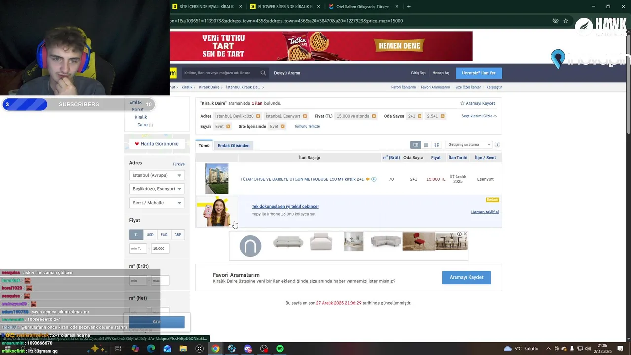Remove the Eşyalı Evet filter chip
Viewport: 631px width, 355px height.
[x=228, y=127]
